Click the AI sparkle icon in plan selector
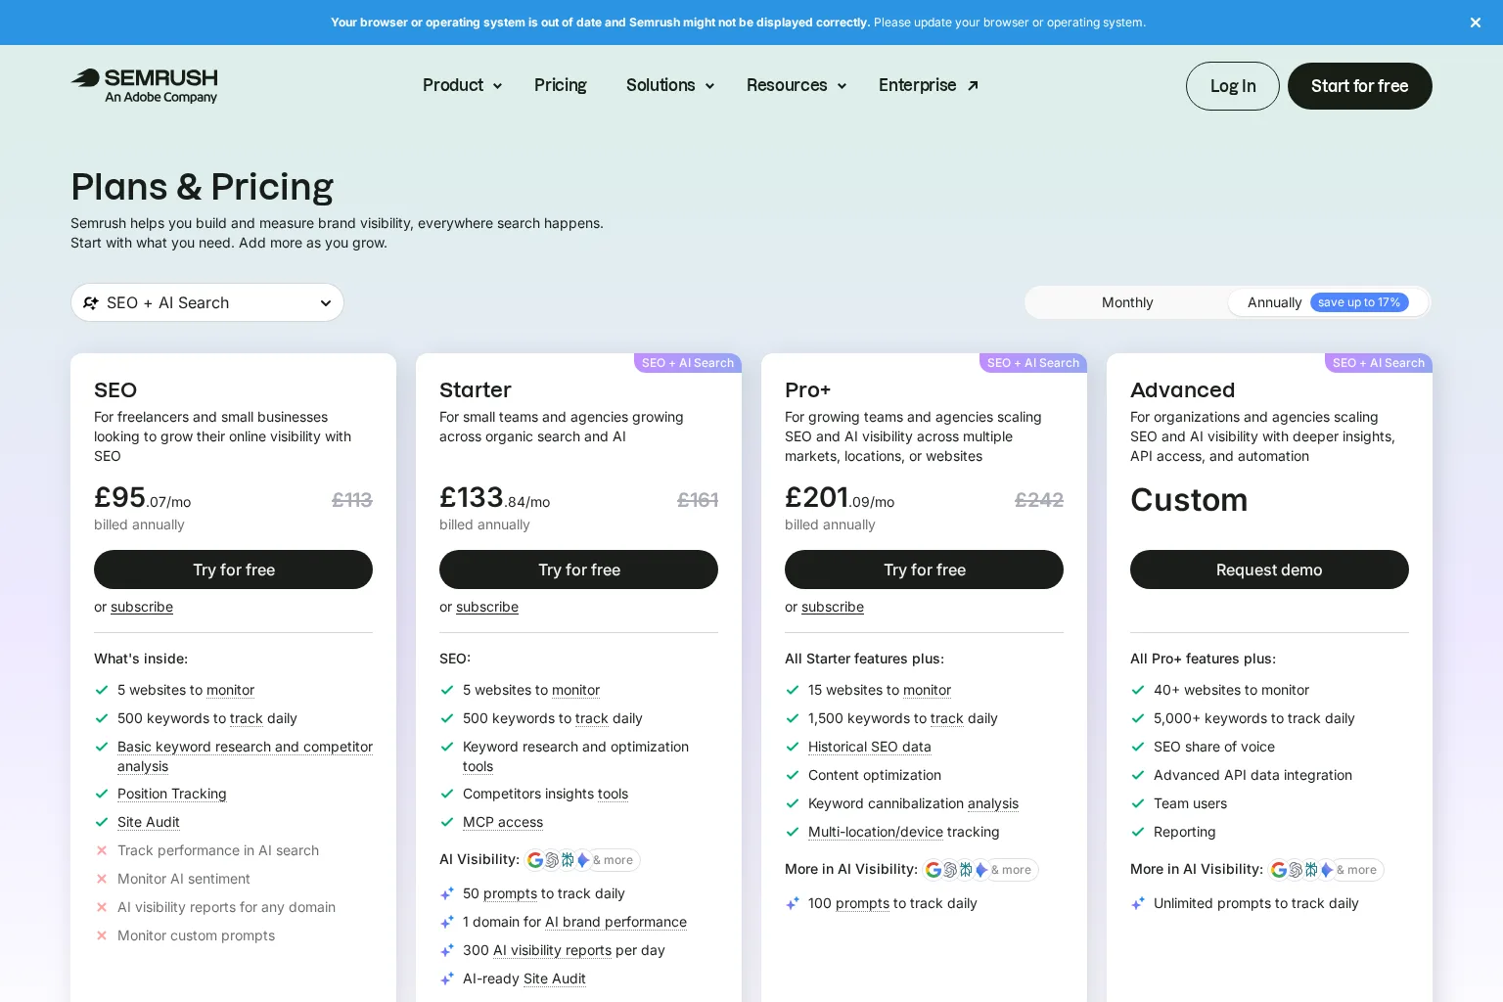Viewport: 1503px width, 1002px height. pyautogui.click(x=91, y=302)
